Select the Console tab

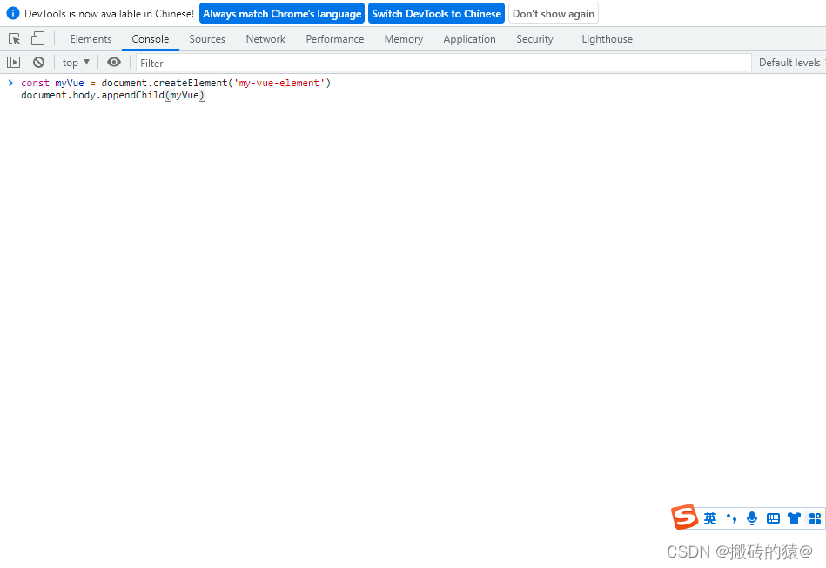coord(150,39)
